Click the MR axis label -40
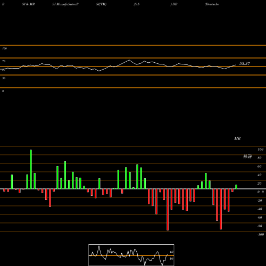This screenshot has width=266, height=266. (x=260, y=209)
